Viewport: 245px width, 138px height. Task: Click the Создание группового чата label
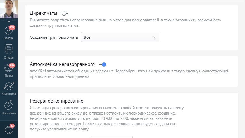point(54,37)
